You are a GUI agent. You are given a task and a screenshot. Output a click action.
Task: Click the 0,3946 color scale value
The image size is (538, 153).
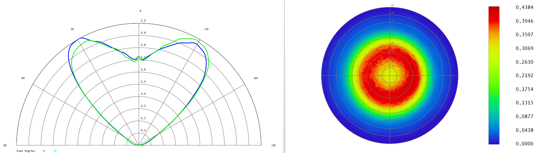click(525, 21)
